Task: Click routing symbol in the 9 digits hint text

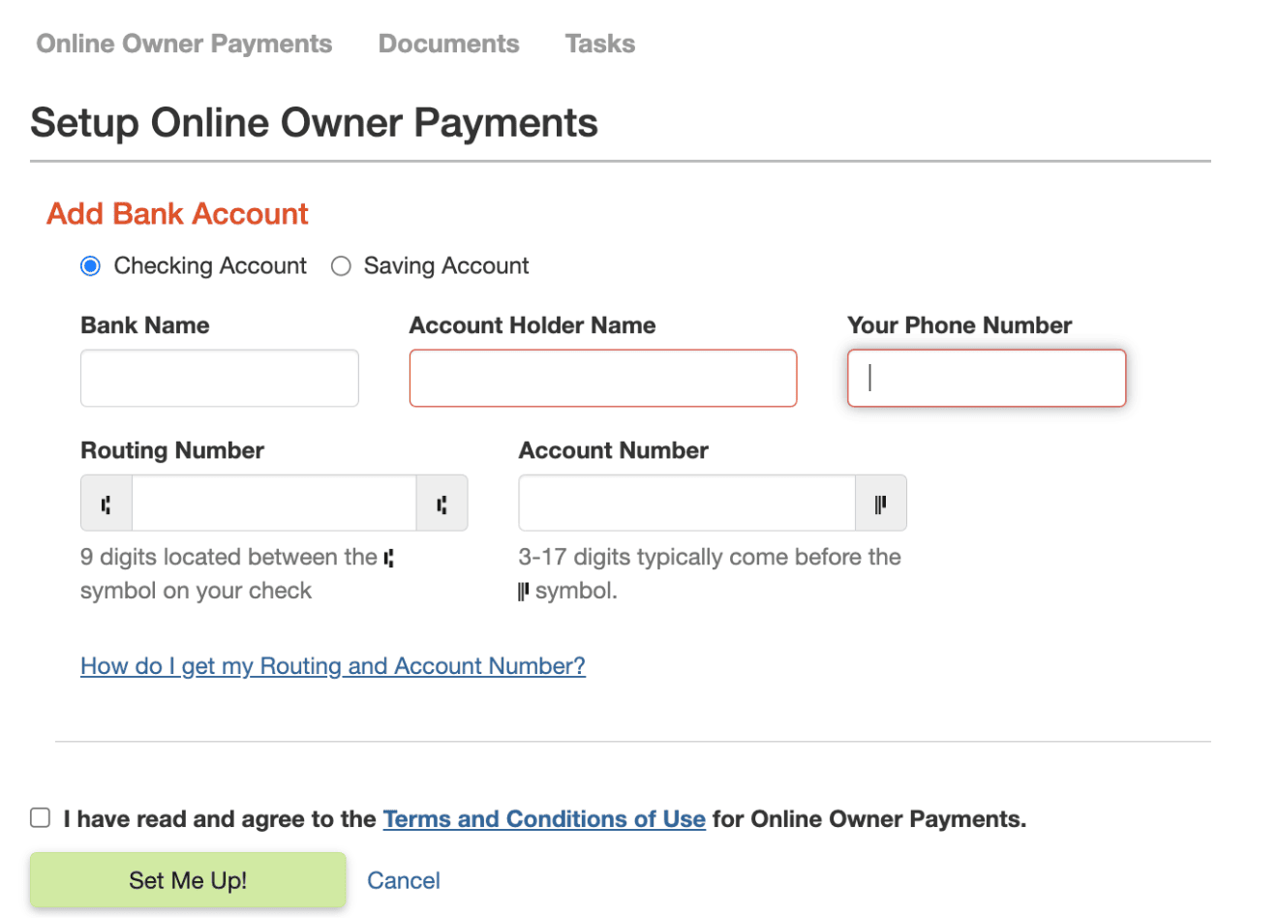Action: click(x=389, y=558)
